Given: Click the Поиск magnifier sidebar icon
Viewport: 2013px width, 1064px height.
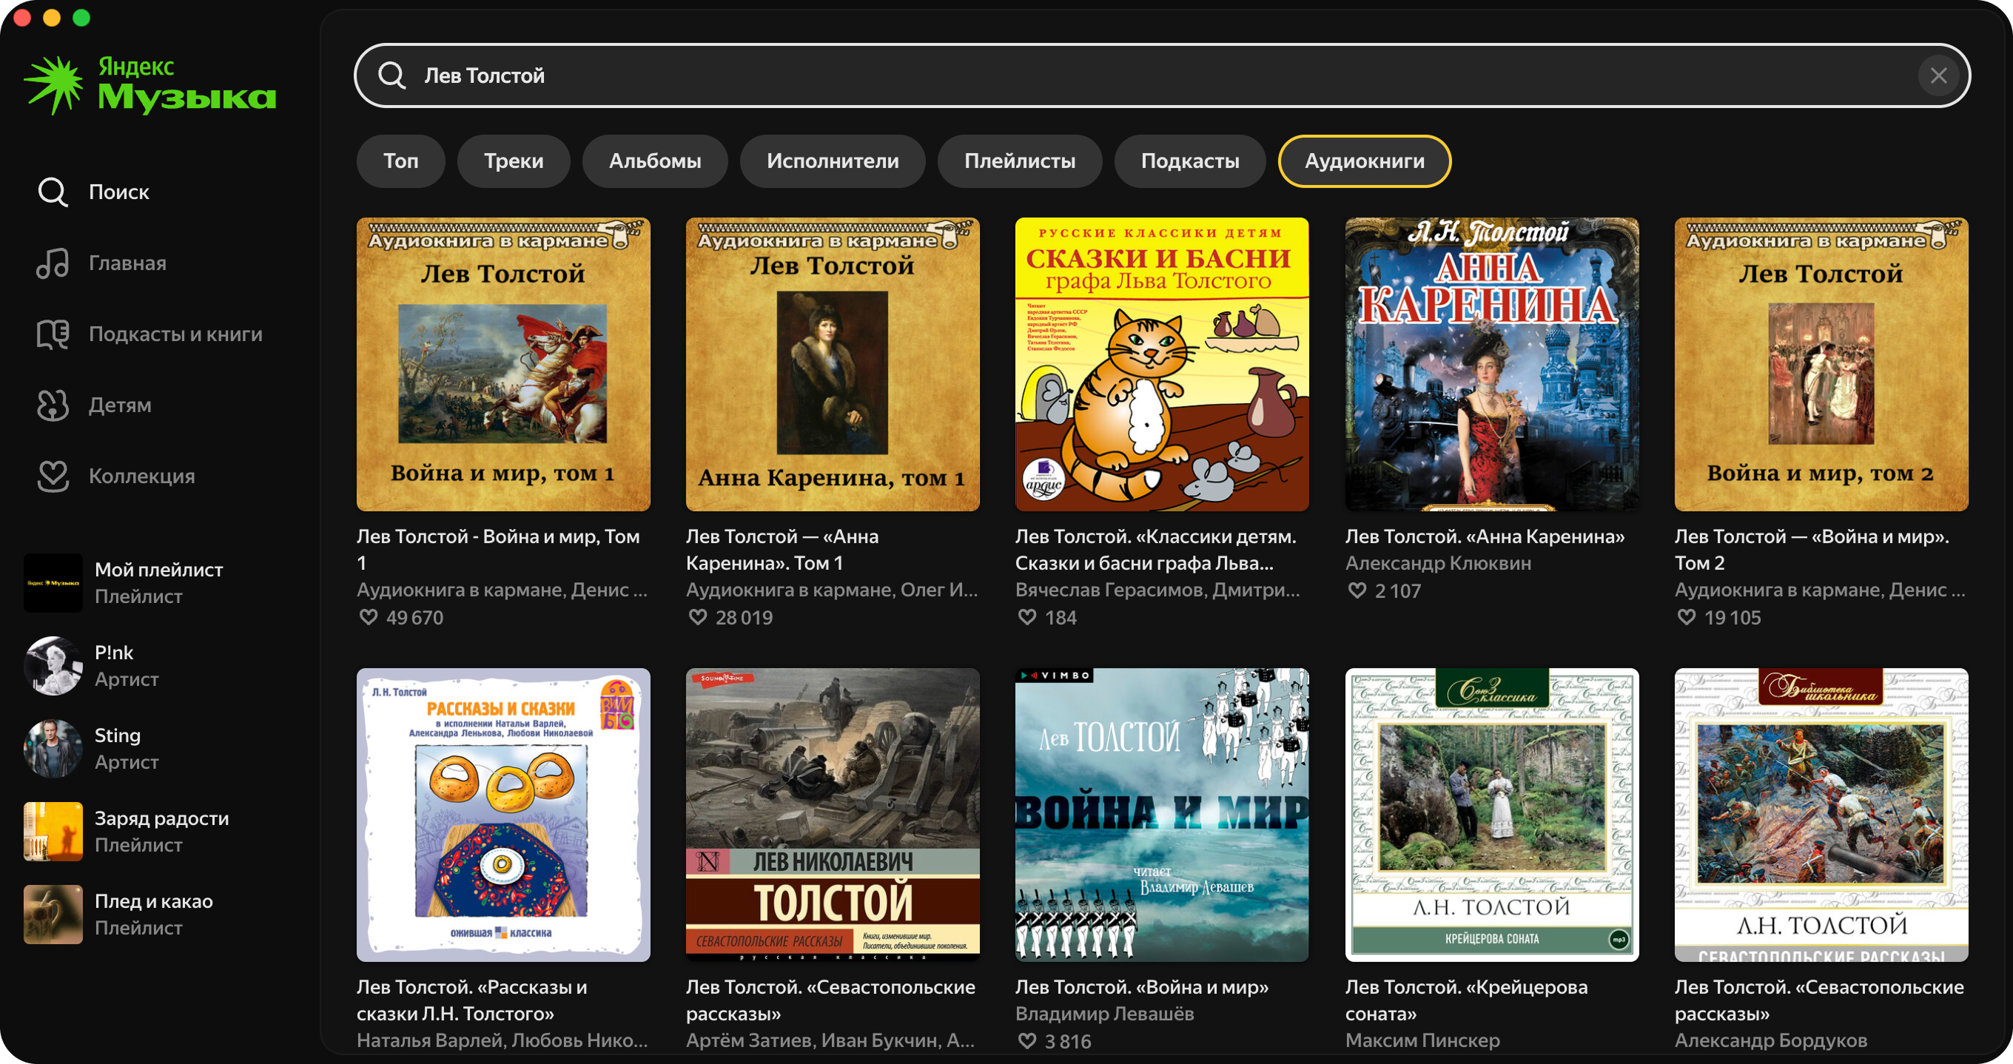Looking at the screenshot, I should click(x=53, y=192).
